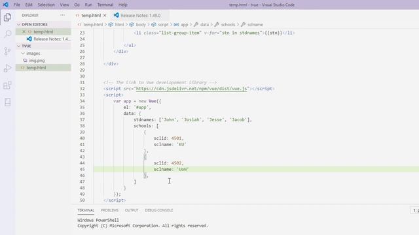Image resolution: width=419 pixels, height=235 pixels.
Task: Open the Selection menu
Action: [x=46, y=5]
